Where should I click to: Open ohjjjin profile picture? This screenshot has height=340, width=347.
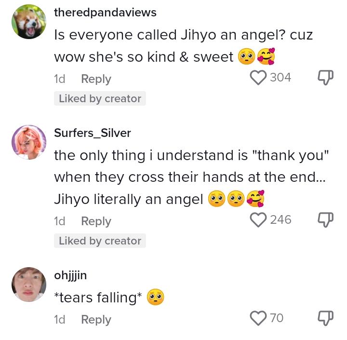pos(29,285)
